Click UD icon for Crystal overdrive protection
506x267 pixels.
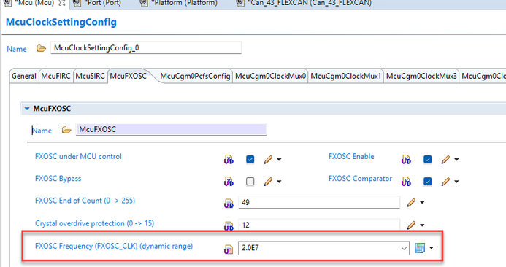click(229, 226)
